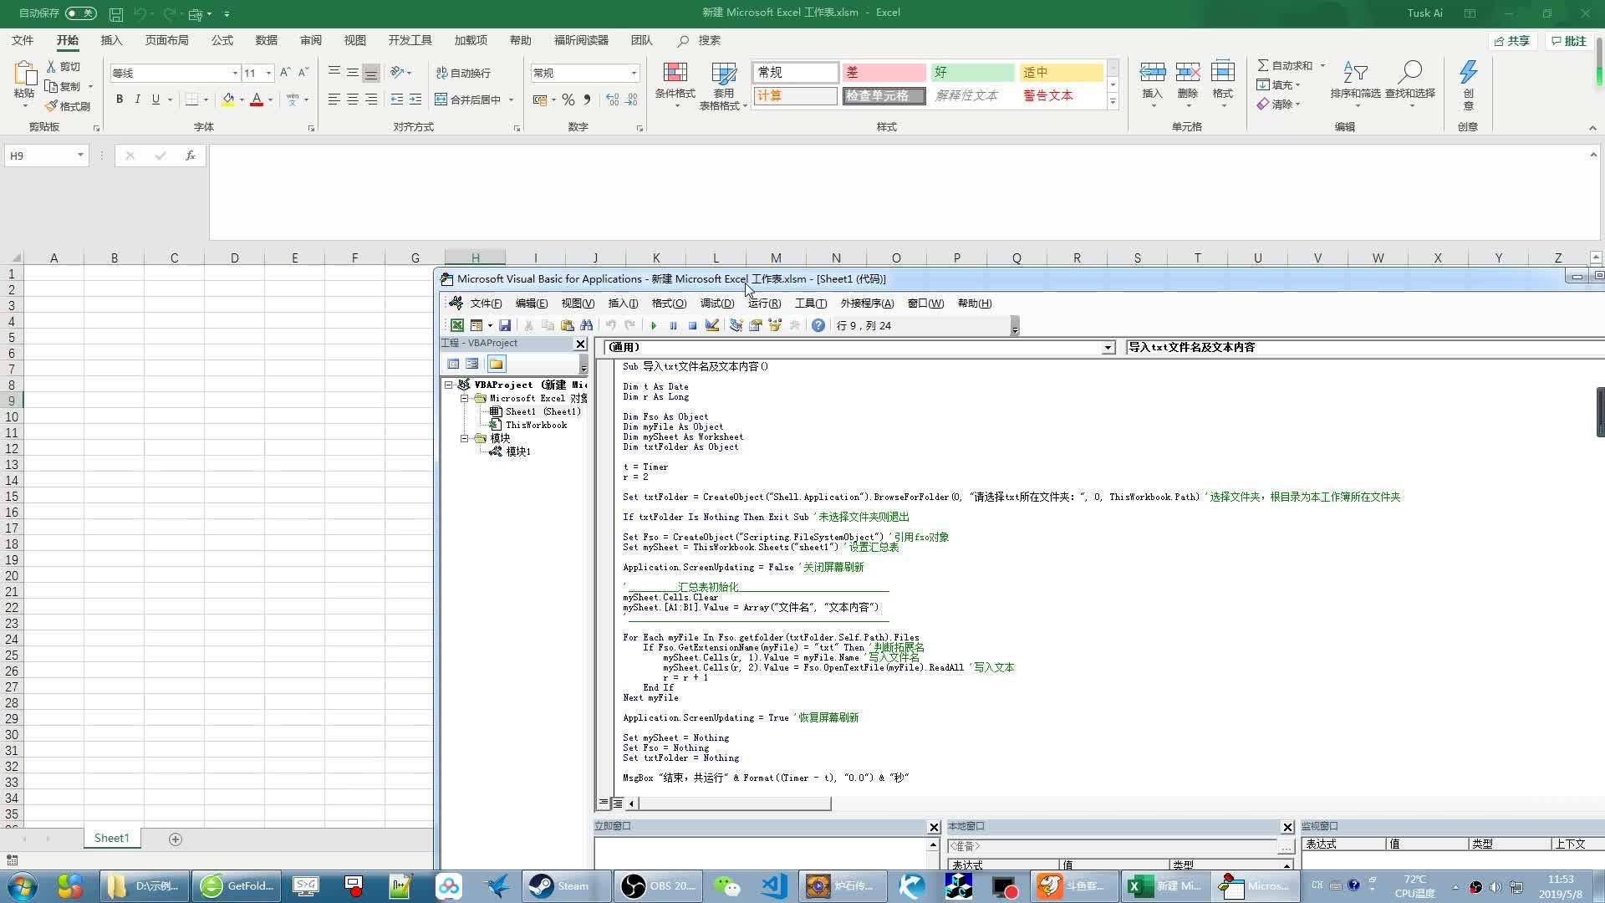Select ThisWorkbook in project tree
This screenshot has height=903, width=1605.
click(x=536, y=425)
